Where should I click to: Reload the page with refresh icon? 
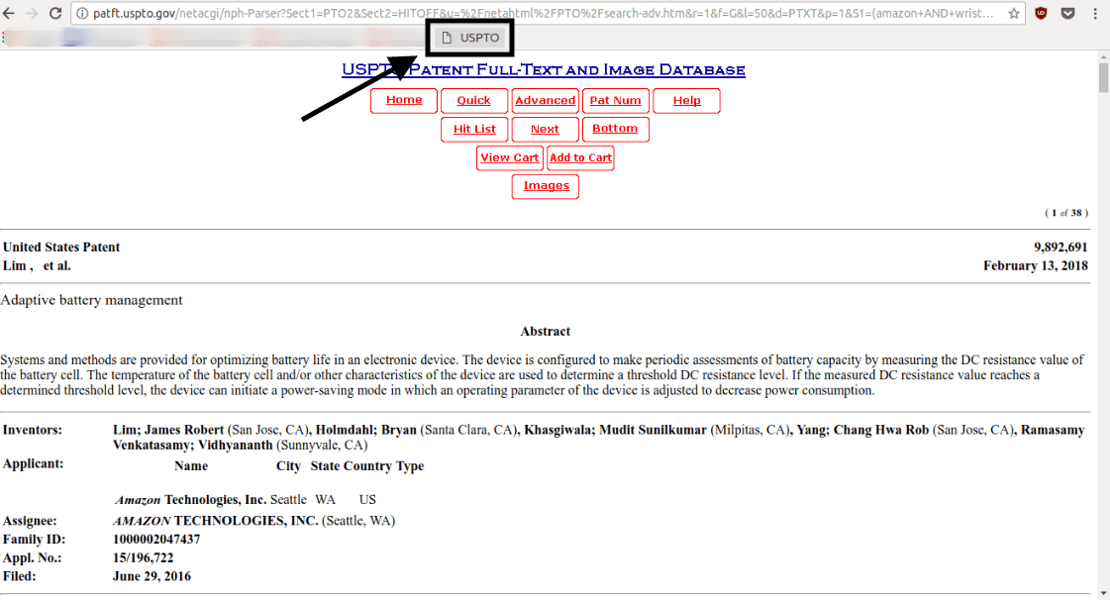tap(55, 14)
